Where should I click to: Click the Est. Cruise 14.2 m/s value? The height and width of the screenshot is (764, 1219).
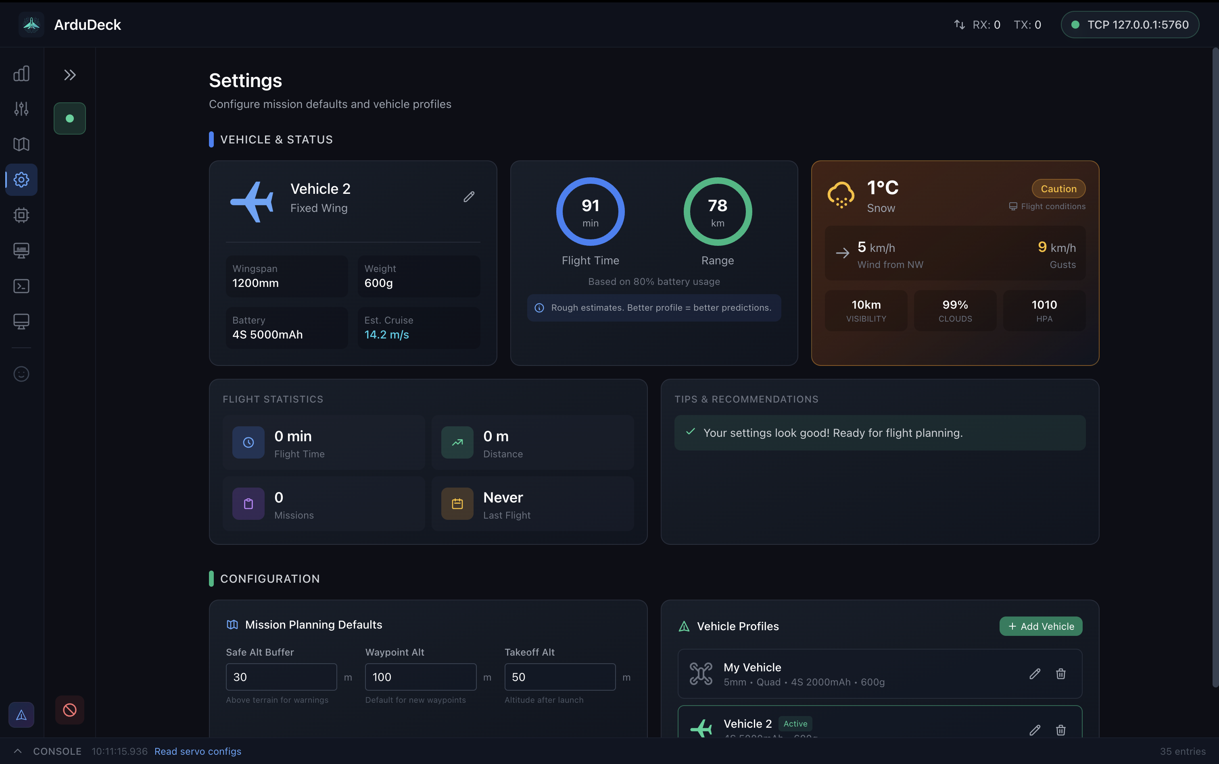(x=386, y=334)
